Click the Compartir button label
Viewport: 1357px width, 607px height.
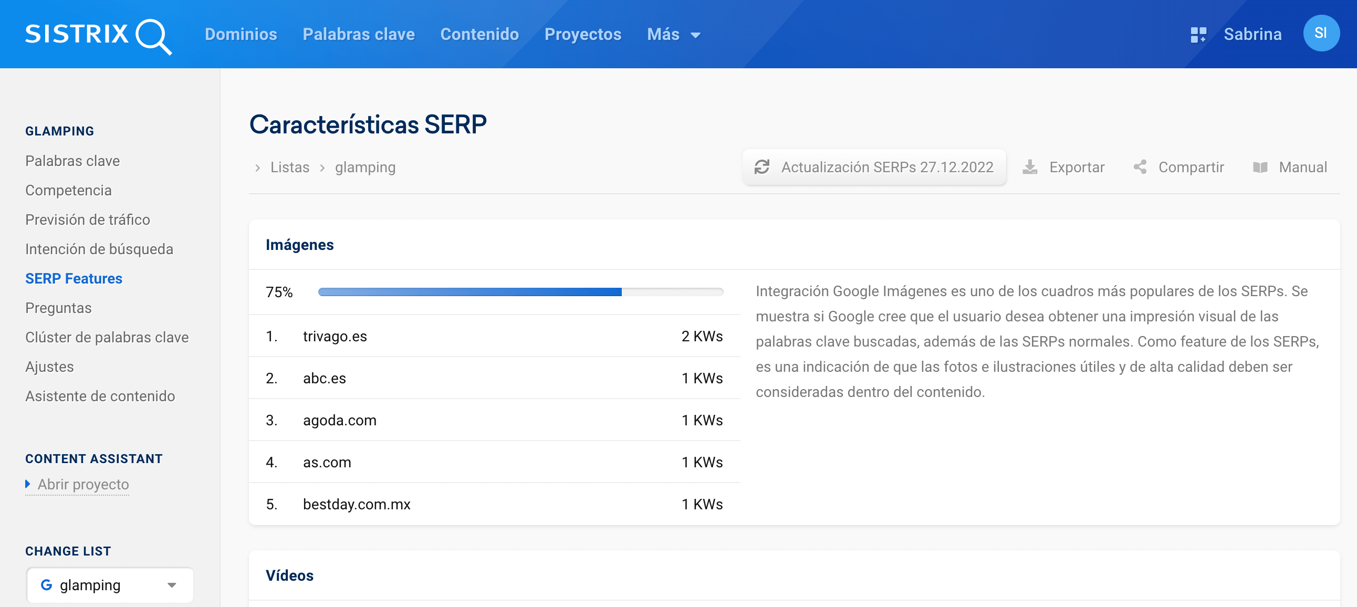[x=1191, y=168]
